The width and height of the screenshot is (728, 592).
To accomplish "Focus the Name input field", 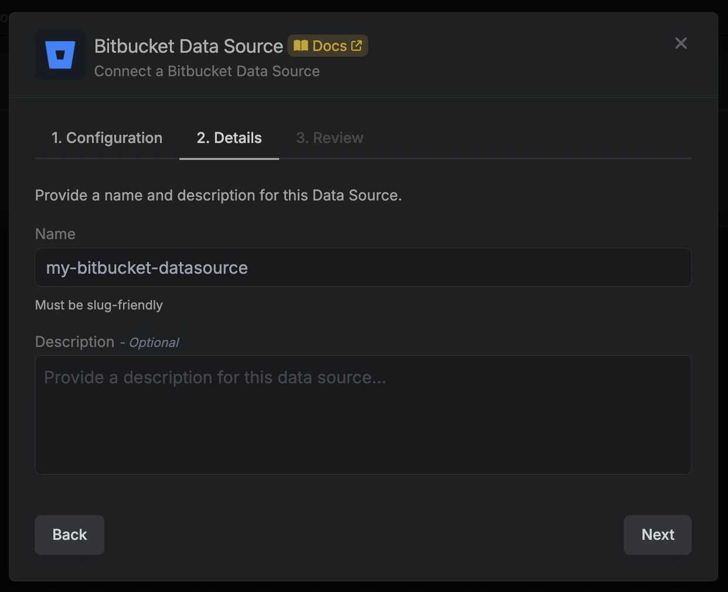I will pos(363,267).
